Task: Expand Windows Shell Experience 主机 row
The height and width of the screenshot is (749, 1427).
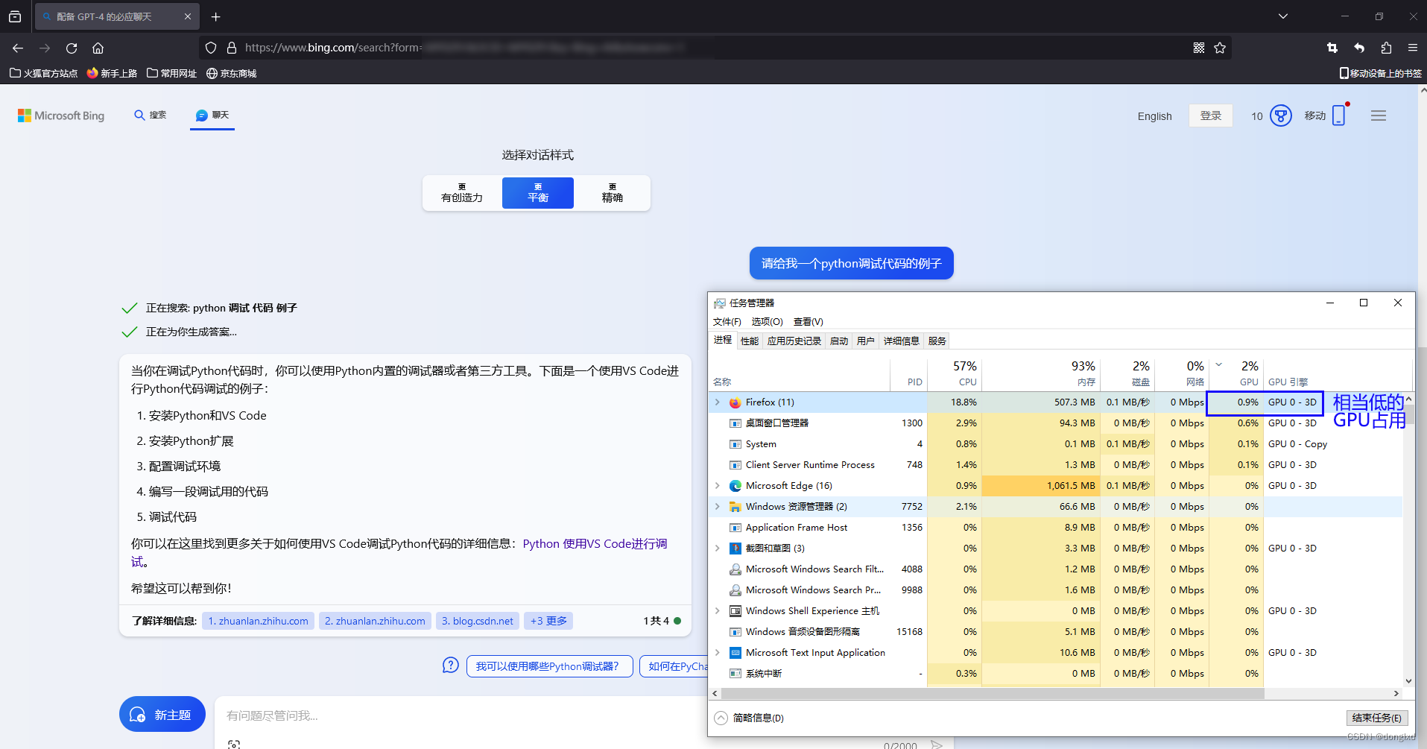Action: 718,611
